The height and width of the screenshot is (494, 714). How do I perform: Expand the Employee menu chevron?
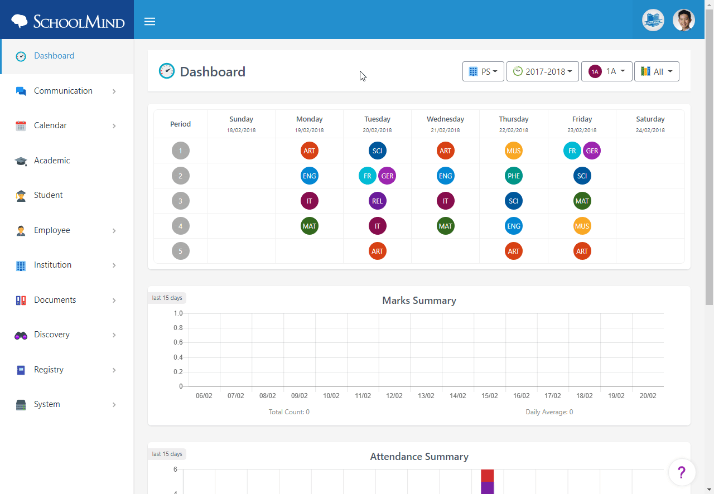click(x=114, y=231)
